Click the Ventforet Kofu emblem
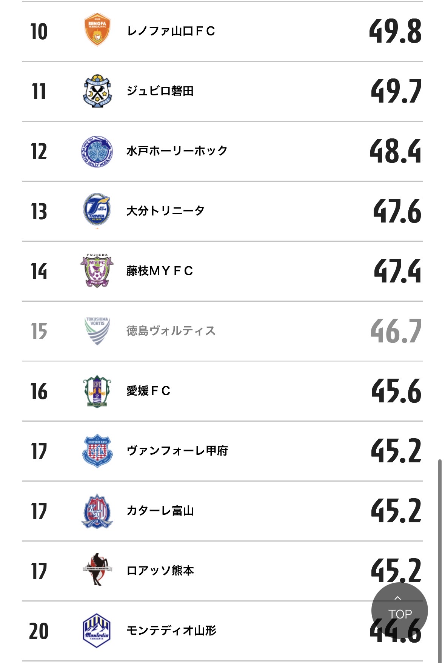 97,451
